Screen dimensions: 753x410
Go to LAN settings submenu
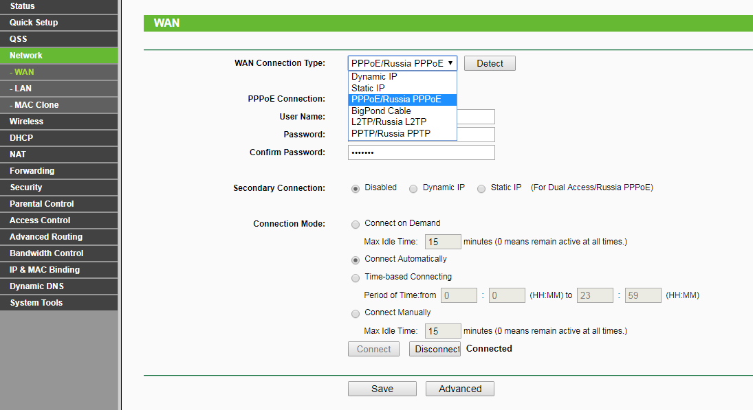[x=21, y=89]
